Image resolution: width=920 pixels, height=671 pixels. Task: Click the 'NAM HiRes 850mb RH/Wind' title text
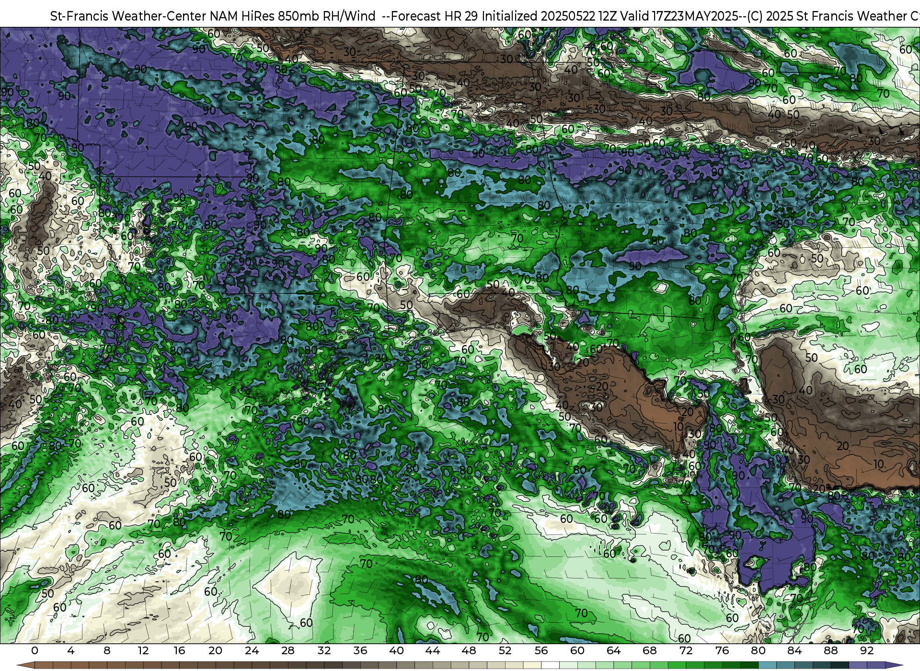click(293, 16)
